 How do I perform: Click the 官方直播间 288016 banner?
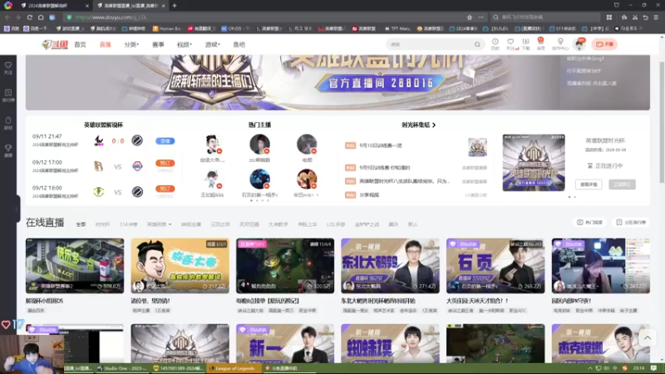point(381,82)
